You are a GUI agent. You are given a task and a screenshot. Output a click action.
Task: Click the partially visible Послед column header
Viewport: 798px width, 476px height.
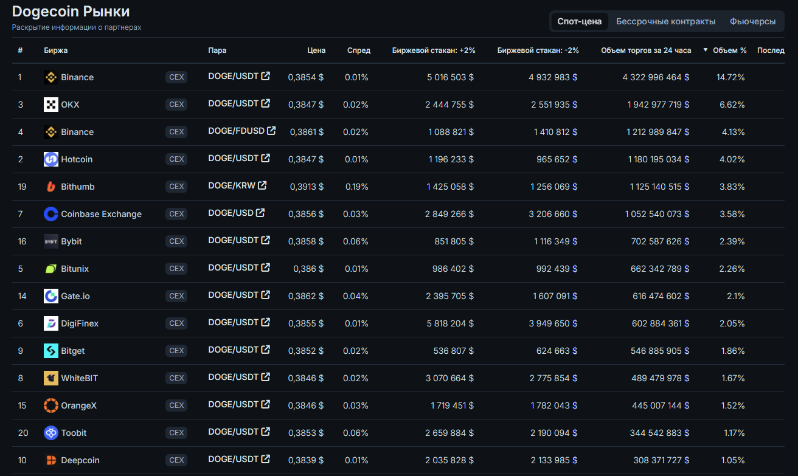coord(771,50)
